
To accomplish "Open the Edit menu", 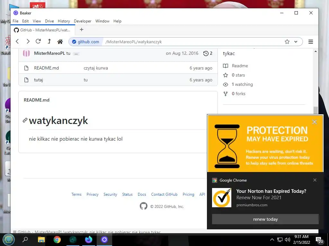I will 25,21.
